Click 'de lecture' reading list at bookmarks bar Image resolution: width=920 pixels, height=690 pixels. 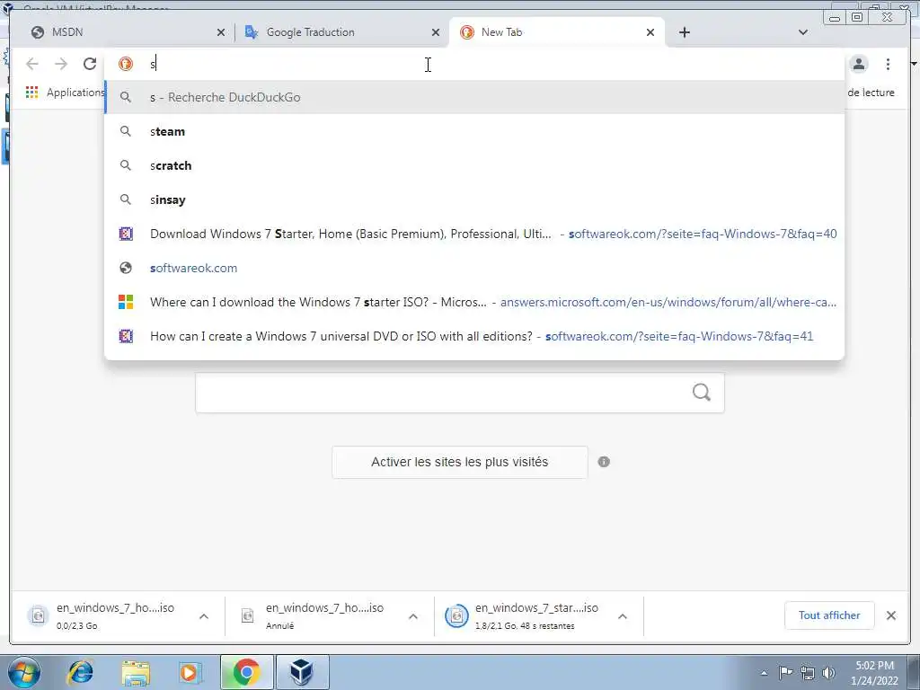(871, 93)
